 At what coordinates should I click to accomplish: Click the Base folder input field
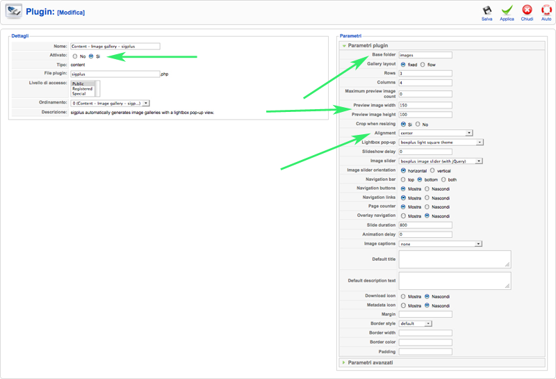point(425,55)
